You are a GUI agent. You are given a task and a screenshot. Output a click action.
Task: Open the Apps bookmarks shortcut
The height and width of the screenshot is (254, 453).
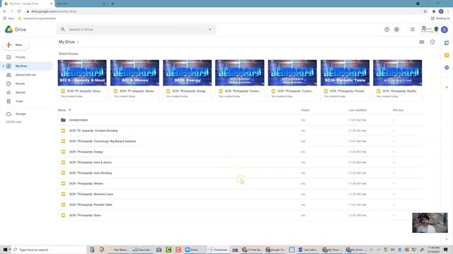point(8,18)
